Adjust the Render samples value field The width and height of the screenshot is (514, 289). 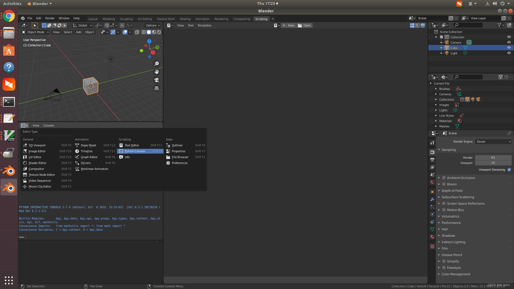click(x=493, y=158)
